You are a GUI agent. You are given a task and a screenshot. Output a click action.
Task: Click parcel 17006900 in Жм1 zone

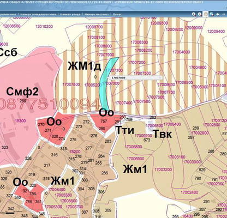(x=135, y=159)
